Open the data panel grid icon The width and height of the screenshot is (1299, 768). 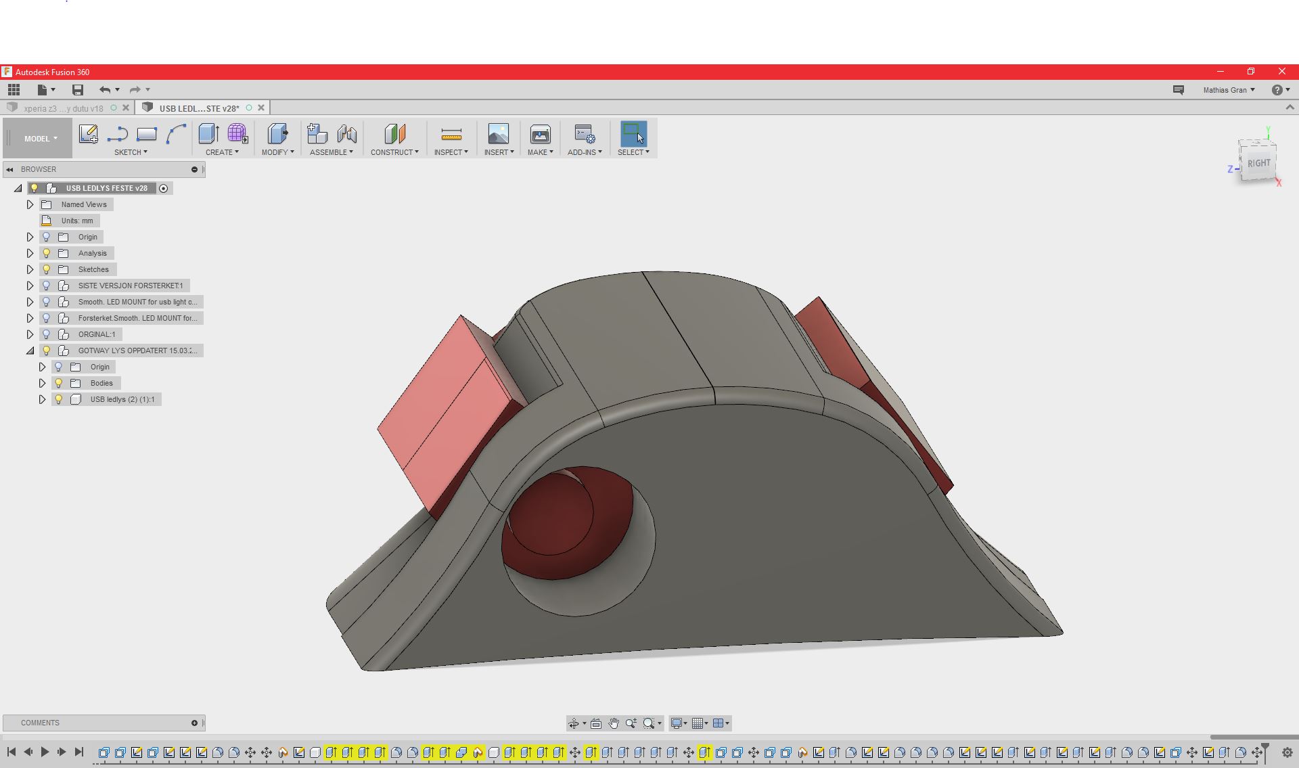click(x=14, y=89)
